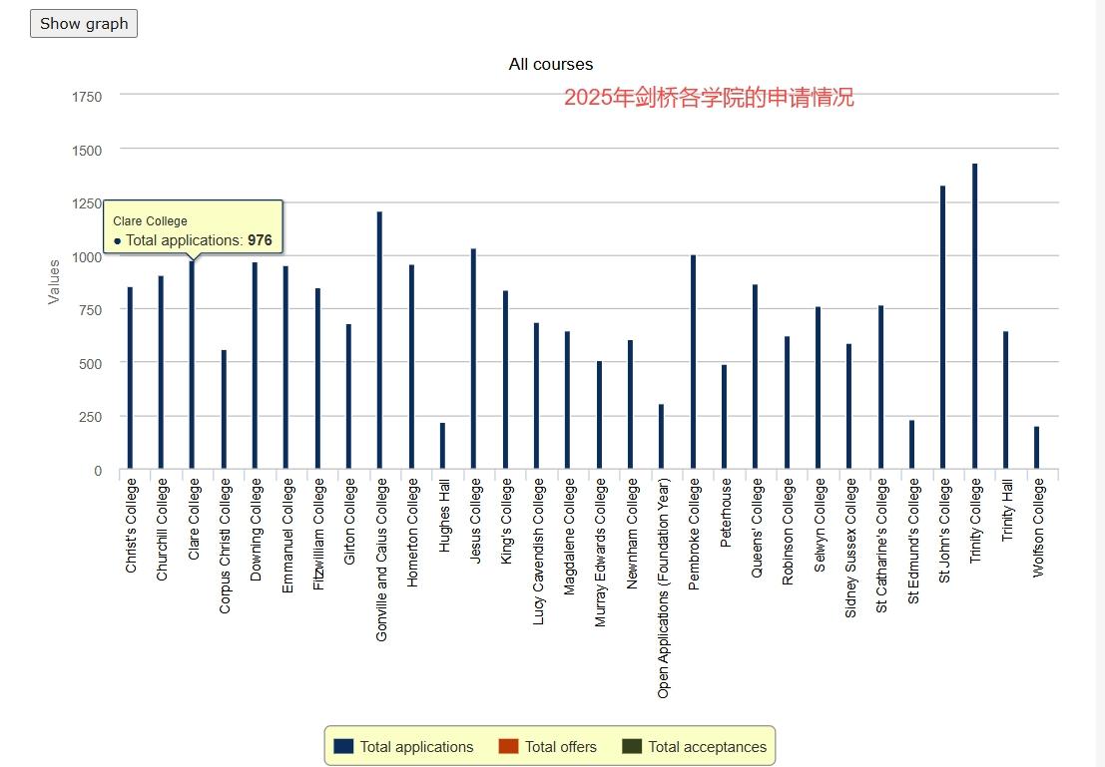The height and width of the screenshot is (767, 1105).
Task: Click the Open Applications (Foundation Year) axis label
Action: (663, 588)
